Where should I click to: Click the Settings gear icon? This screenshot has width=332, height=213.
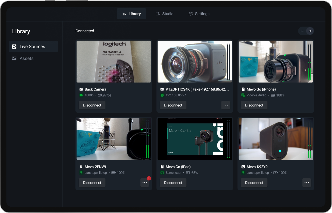coord(191,14)
